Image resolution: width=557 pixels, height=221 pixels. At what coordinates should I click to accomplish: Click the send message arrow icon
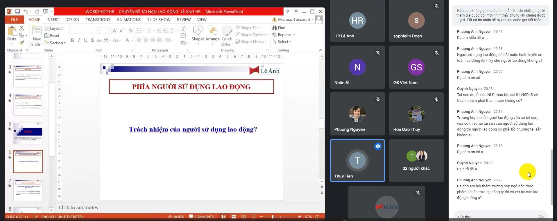[x=541, y=217]
